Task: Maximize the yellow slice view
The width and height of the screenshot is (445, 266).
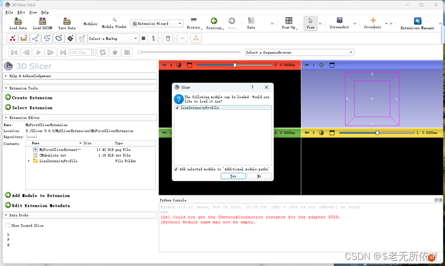Action: coord(332,133)
